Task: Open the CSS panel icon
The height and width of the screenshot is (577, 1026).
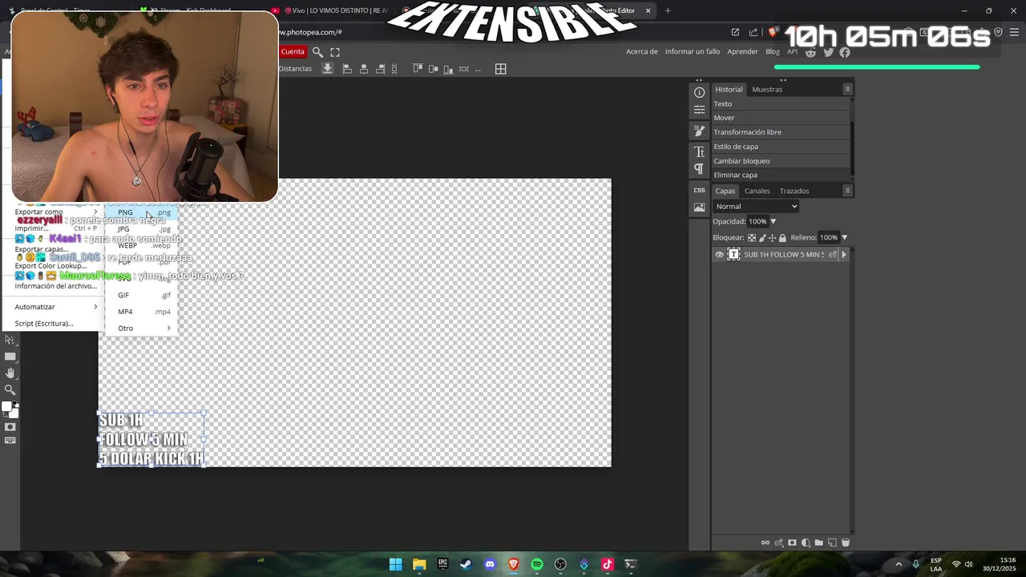Action: (x=699, y=190)
